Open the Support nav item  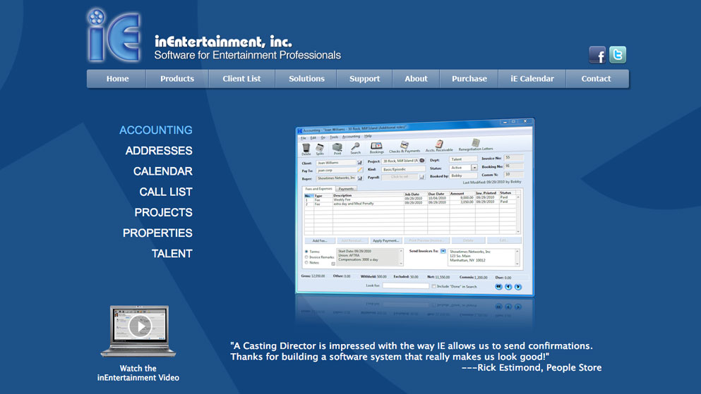pyautogui.click(x=364, y=78)
